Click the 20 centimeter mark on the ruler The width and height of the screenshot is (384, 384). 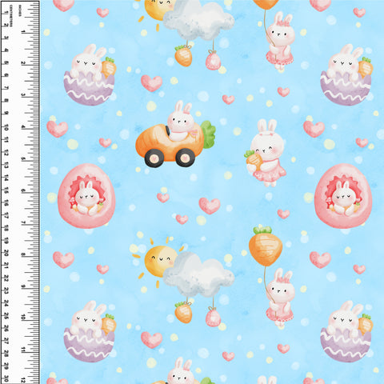click(x=6, y=253)
